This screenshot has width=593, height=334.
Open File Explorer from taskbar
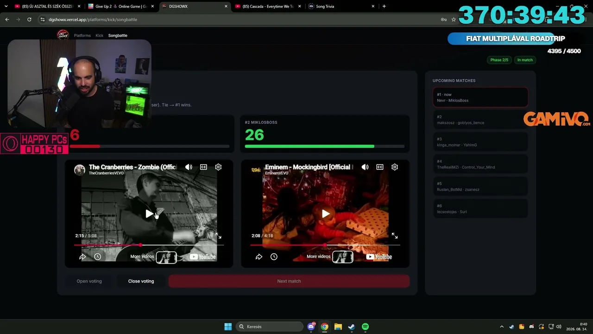pos(338,327)
